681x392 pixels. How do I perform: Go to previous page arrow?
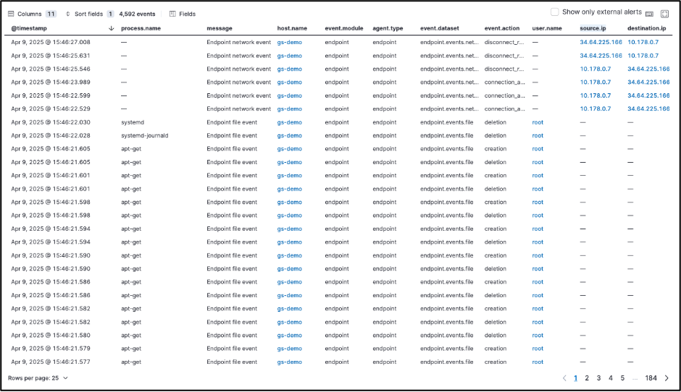pyautogui.click(x=564, y=378)
